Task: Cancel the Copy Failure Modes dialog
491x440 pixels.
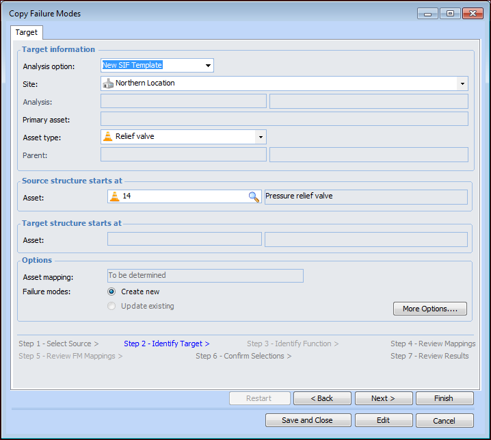Action: [444, 420]
